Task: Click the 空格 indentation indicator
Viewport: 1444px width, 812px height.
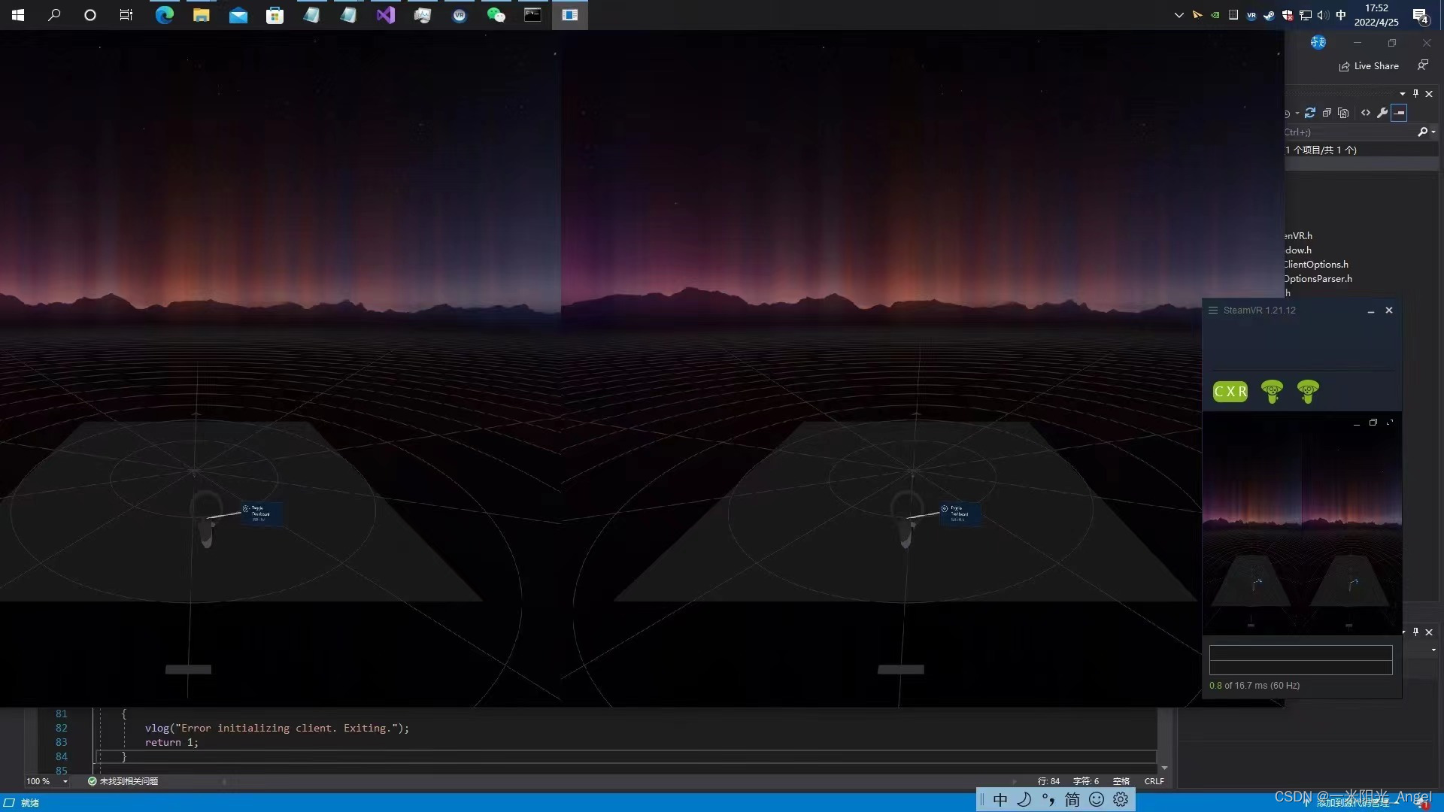Action: pyautogui.click(x=1121, y=782)
